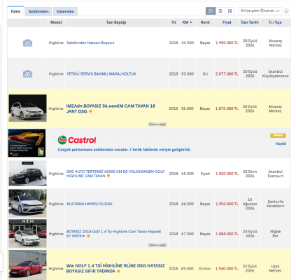The width and height of the screenshot is (296, 280).
Task: Click the İlan Başlığı column header
Action: [x=116, y=22]
